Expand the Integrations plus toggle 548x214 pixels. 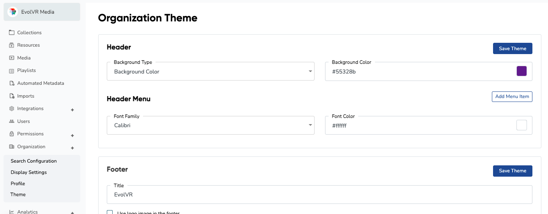[72, 110]
